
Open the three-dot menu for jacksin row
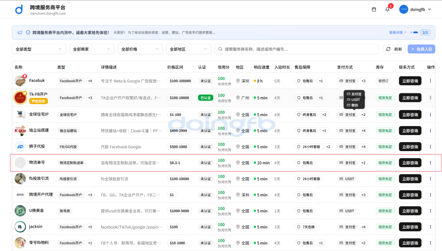(x=430, y=227)
